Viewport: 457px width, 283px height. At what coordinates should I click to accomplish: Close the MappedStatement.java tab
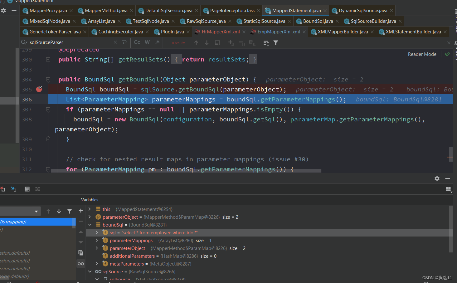click(x=325, y=11)
